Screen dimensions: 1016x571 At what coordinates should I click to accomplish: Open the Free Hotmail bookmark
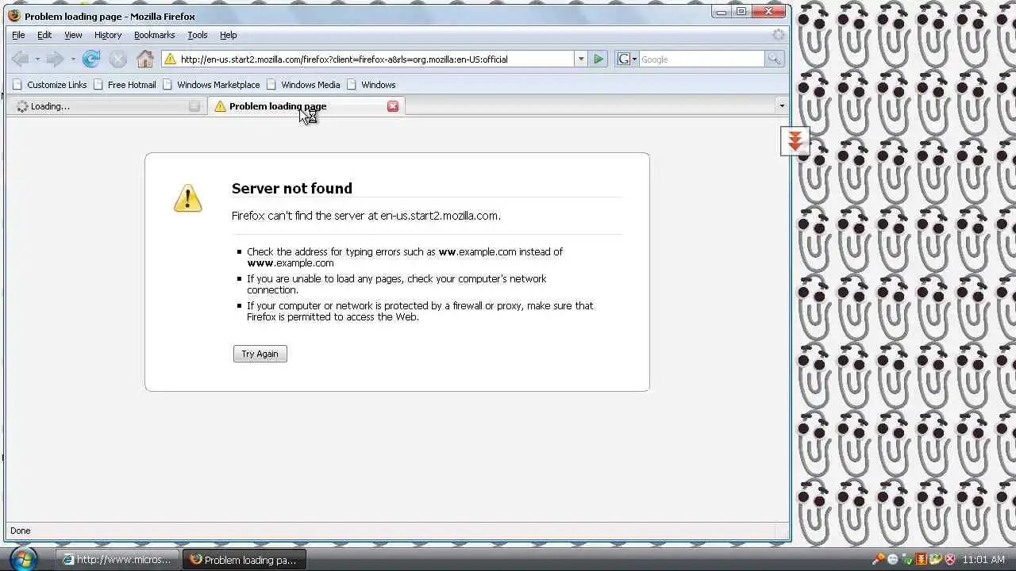pyautogui.click(x=125, y=85)
